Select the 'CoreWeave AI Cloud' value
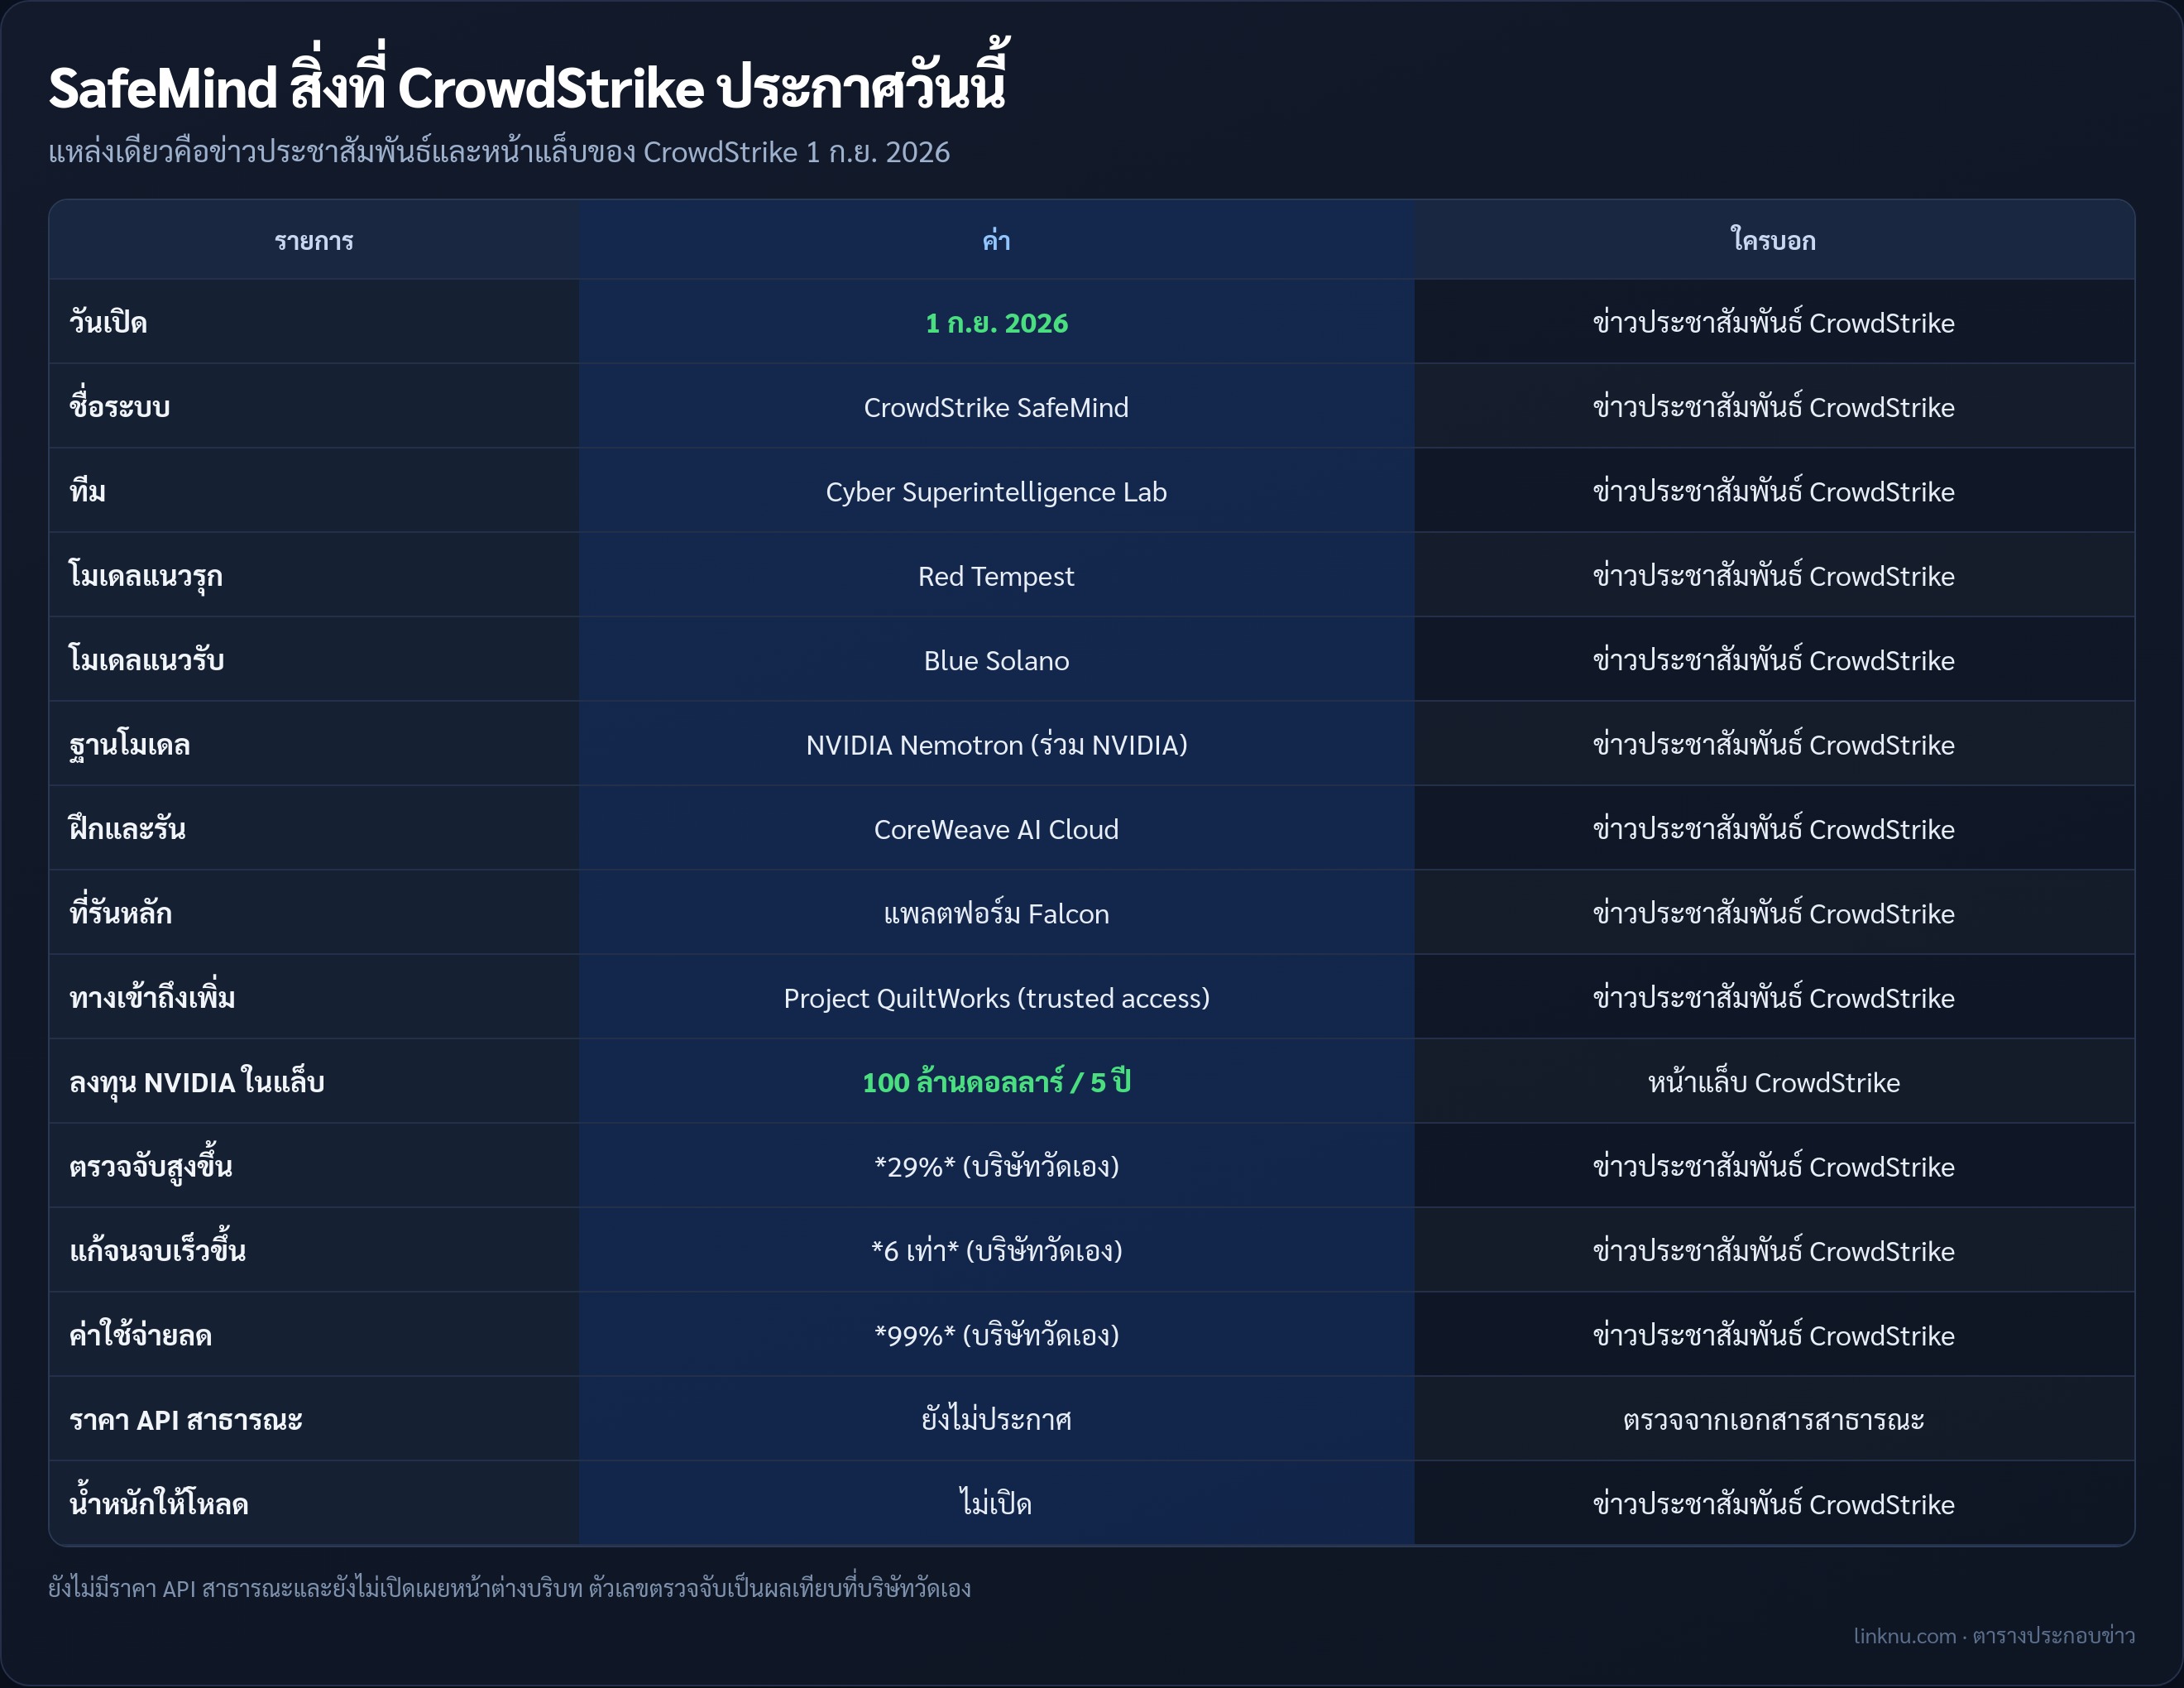 (996, 830)
